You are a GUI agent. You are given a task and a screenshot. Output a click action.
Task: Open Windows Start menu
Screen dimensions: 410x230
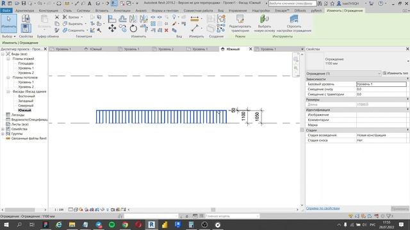click(x=6, y=224)
